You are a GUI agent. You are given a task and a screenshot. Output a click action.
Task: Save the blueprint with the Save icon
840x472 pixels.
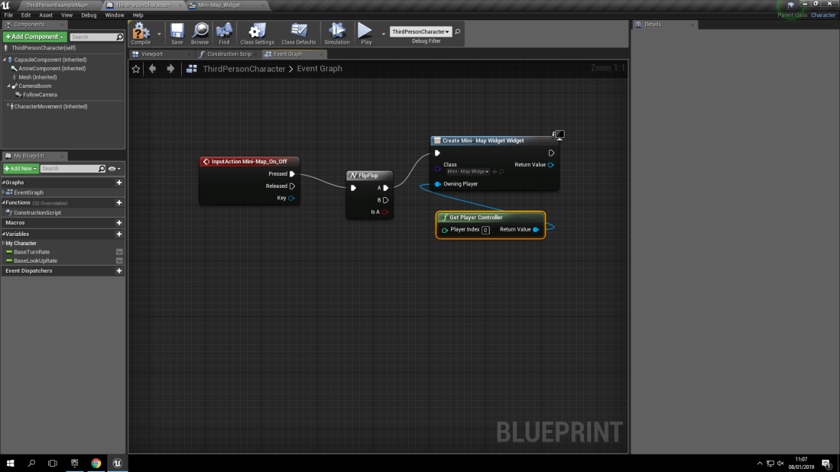pyautogui.click(x=177, y=33)
